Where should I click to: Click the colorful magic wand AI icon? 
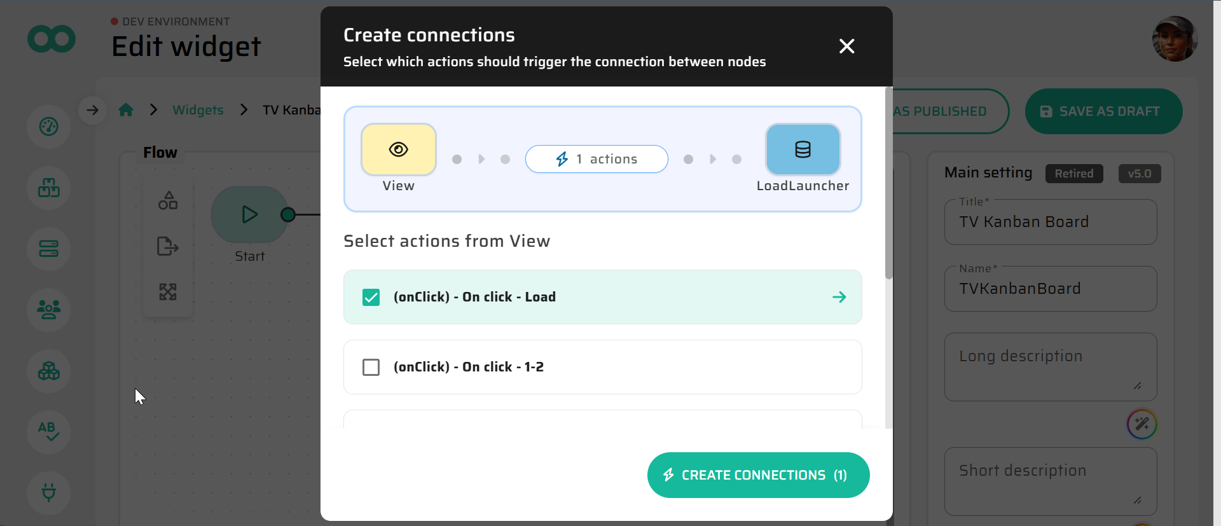pos(1142,424)
